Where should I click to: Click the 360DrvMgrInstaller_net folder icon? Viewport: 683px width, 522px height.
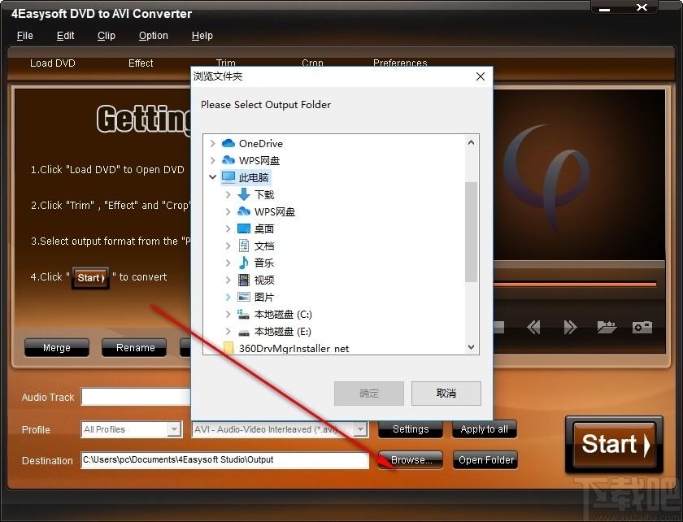click(228, 347)
